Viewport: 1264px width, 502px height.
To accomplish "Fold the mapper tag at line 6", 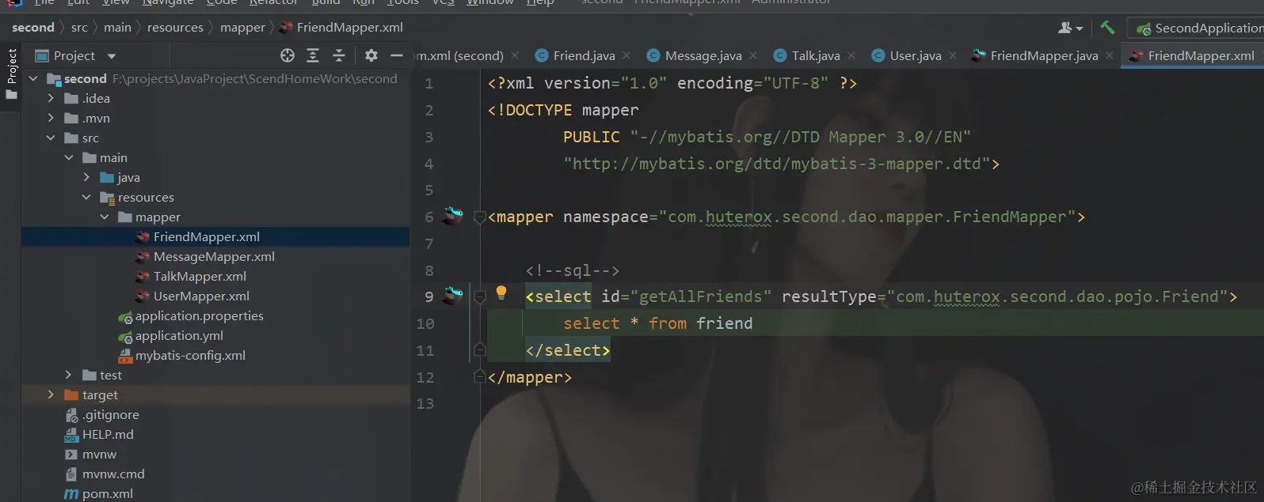I will tap(479, 217).
